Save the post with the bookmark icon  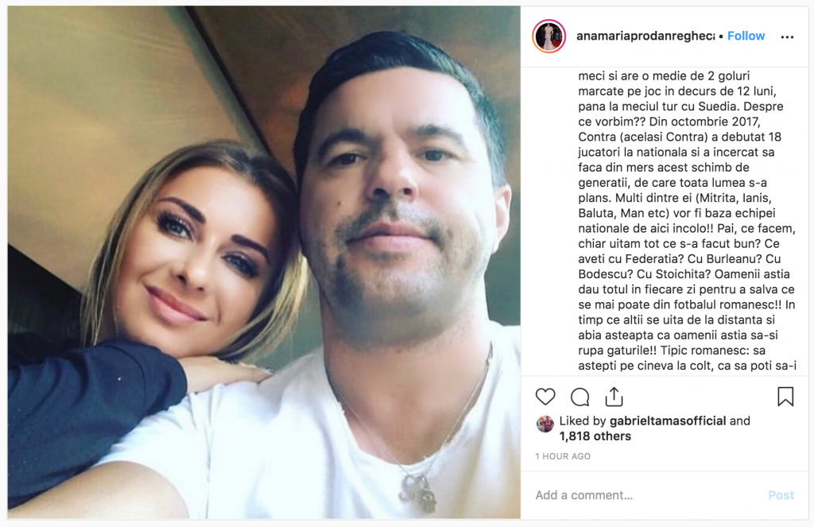tap(785, 397)
